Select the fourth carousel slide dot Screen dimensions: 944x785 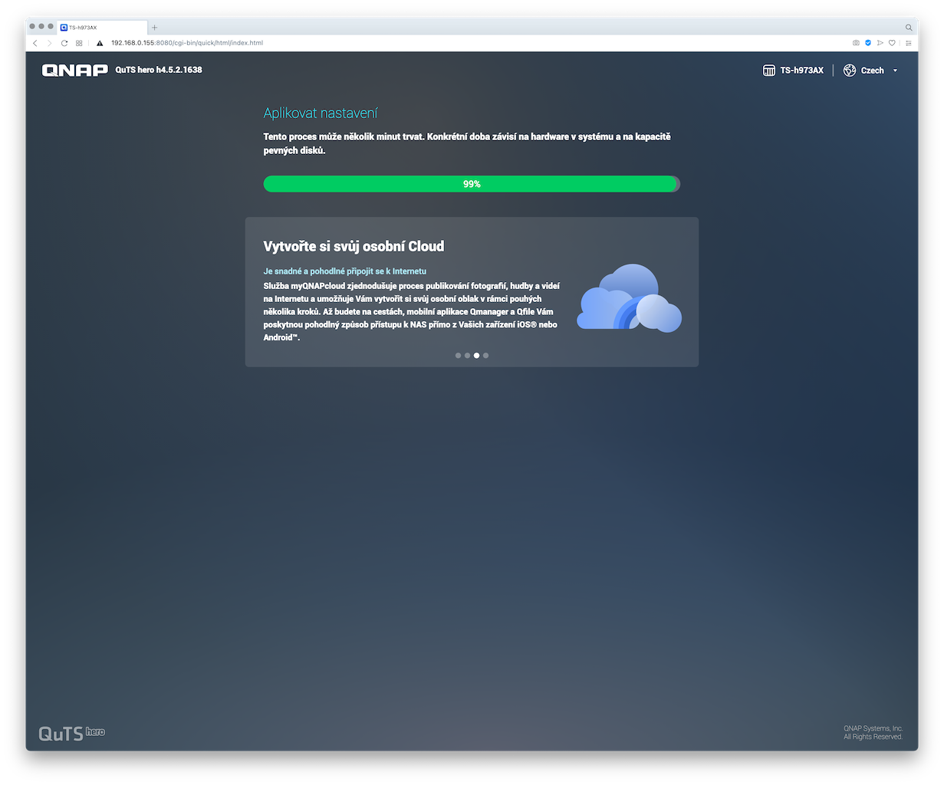click(485, 356)
